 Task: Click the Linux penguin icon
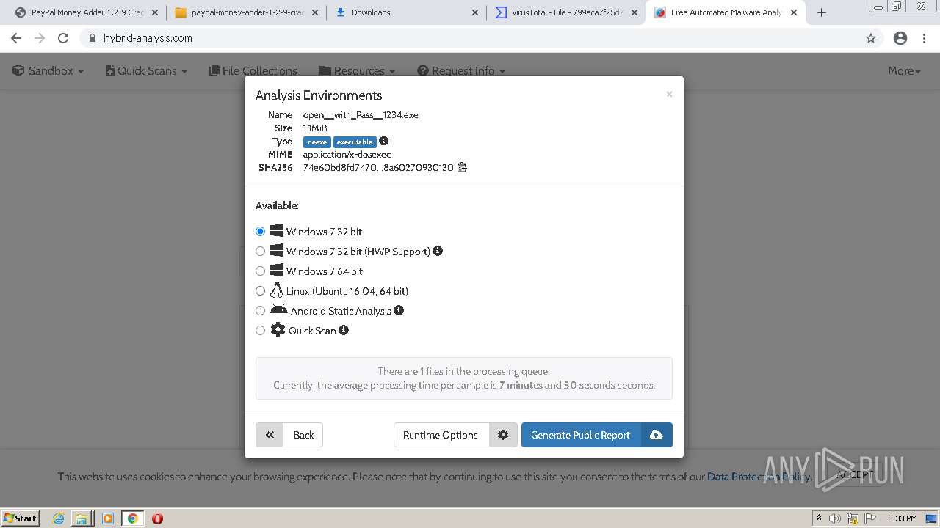277,290
